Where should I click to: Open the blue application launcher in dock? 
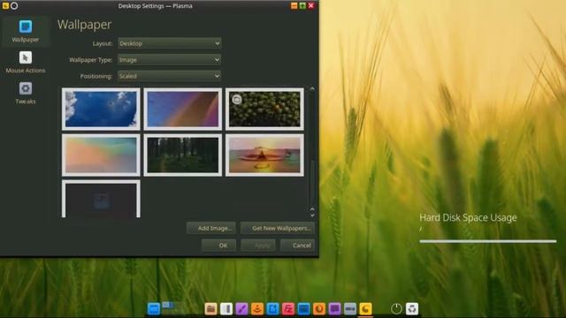154,308
